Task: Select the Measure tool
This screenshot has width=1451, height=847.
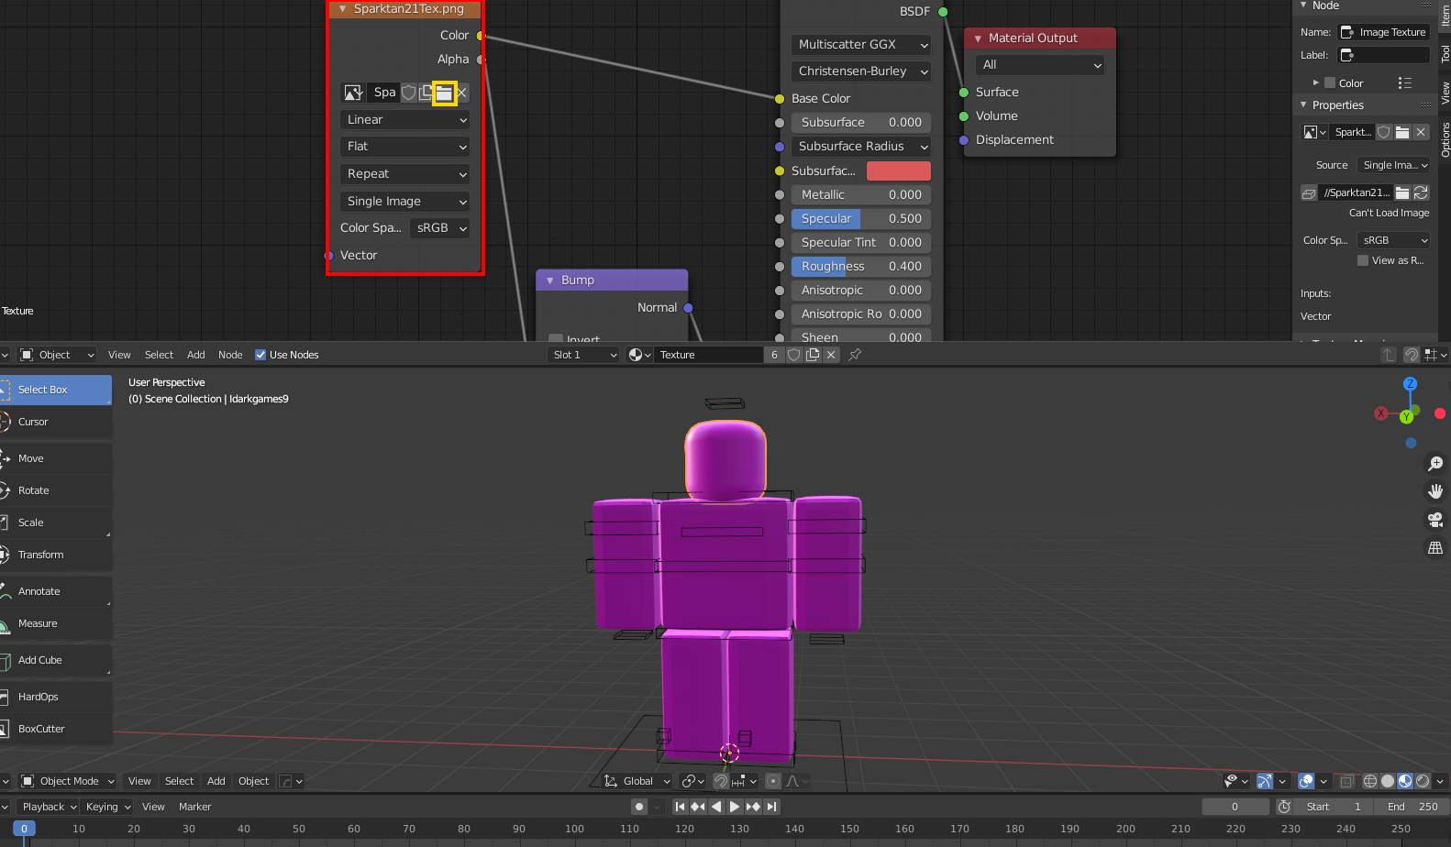Action: click(56, 623)
